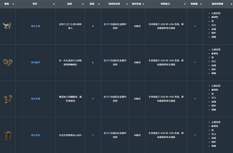Open the 地牢 link in the helmet row
Screen dimensions: 233x153
click(108, 24)
